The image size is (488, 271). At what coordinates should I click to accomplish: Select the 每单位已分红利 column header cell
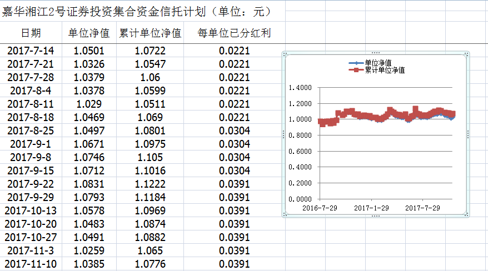[234, 33]
